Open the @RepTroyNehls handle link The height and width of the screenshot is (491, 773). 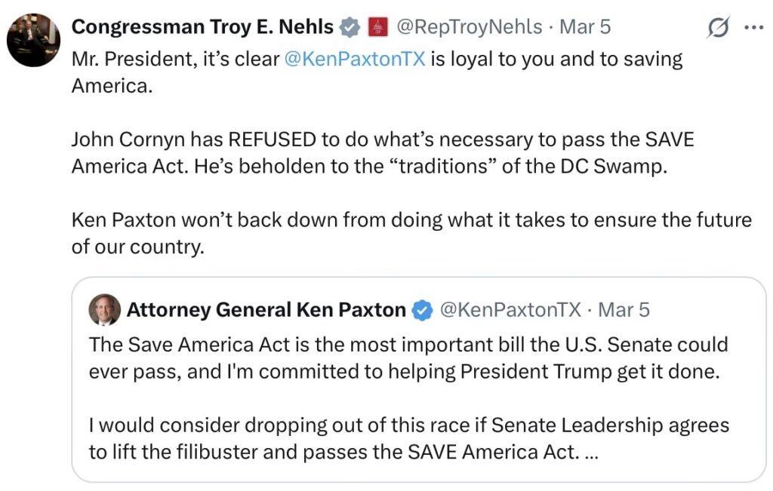469,28
